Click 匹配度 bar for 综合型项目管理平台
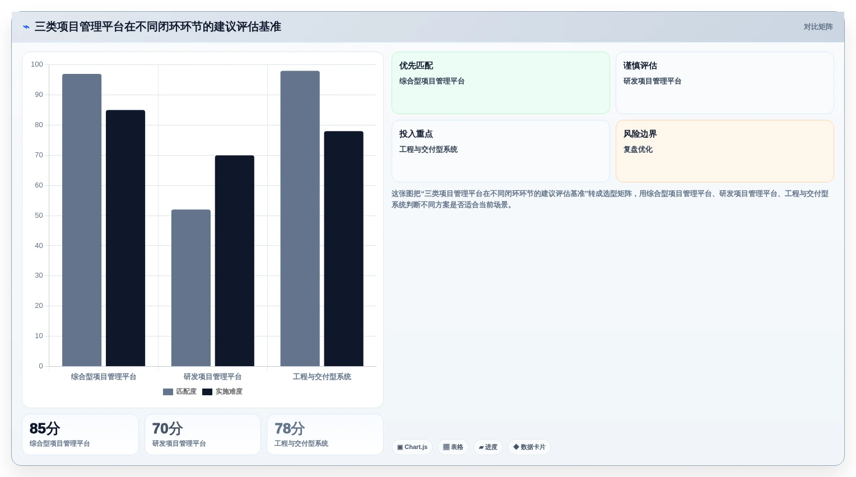 [x=82, y=220]
